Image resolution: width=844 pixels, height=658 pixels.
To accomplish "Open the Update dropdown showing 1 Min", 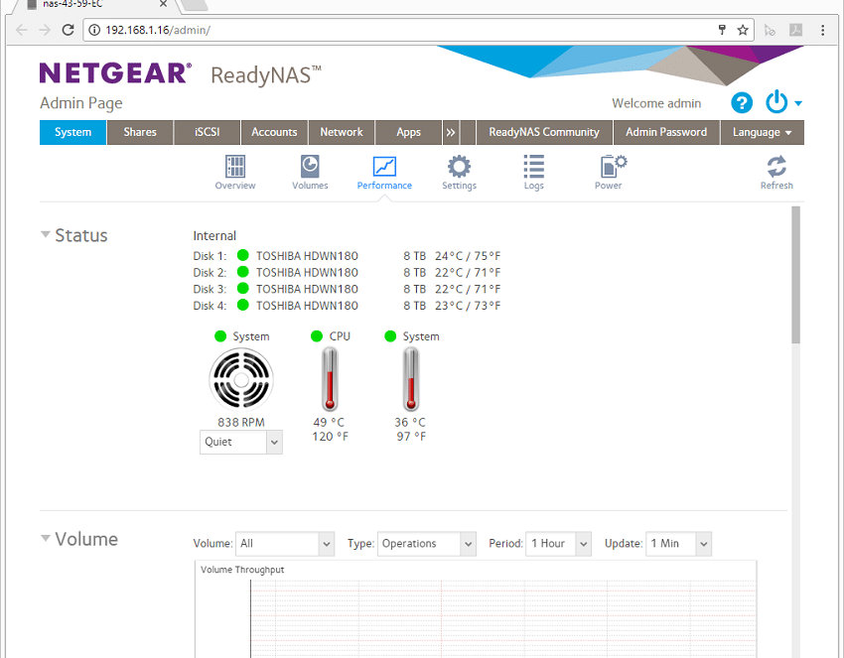I will 678,544.
